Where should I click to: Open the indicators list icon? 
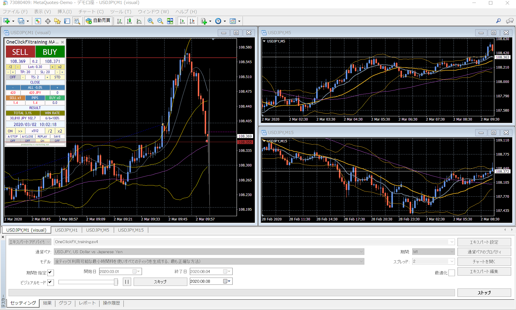click(204, 21)
